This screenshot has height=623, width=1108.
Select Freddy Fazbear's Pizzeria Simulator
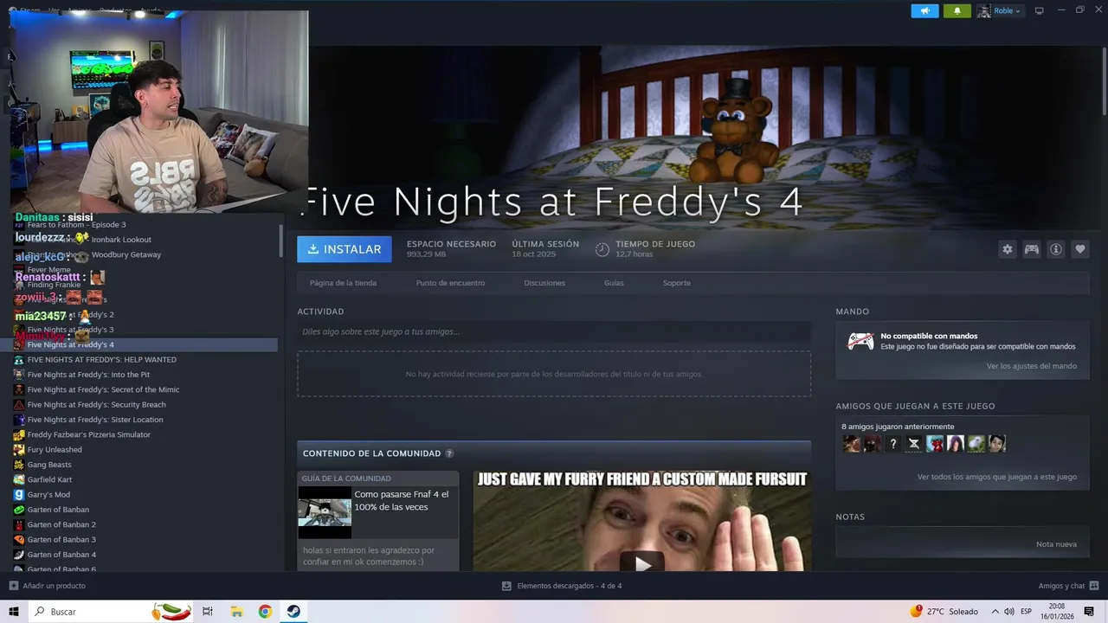click(x=88, y=434)
